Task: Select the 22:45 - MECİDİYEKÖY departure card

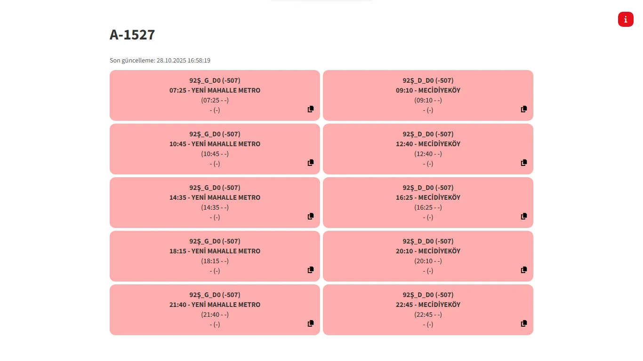Action: point(428,305)
